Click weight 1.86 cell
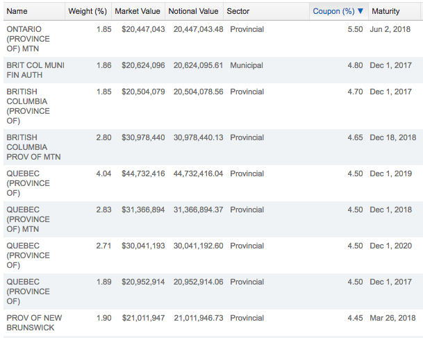Viewport: 423px width, 338px height. tap(104, 65)
